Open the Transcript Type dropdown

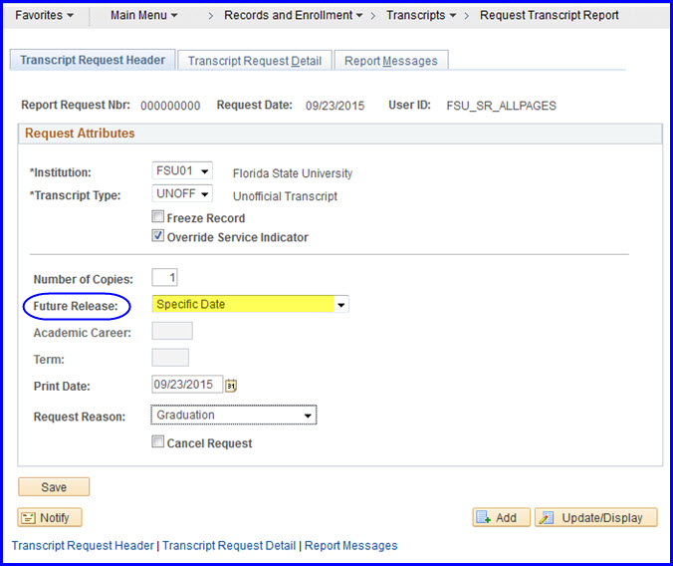click(x=182, y=194)
